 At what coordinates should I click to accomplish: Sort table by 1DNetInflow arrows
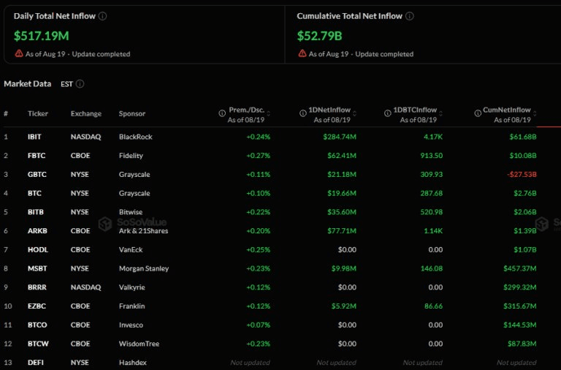pos(354,113)
